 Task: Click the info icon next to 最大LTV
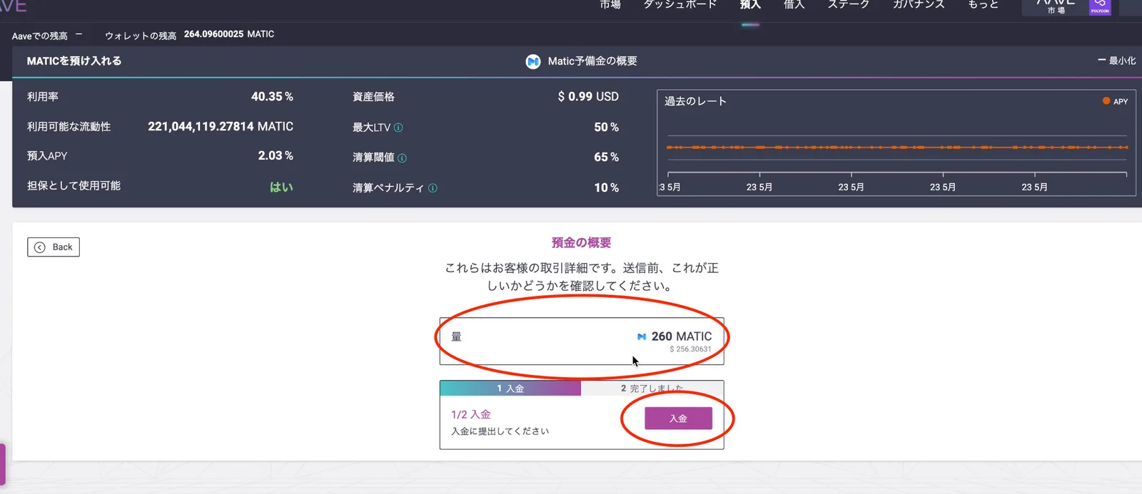point(398,128)
